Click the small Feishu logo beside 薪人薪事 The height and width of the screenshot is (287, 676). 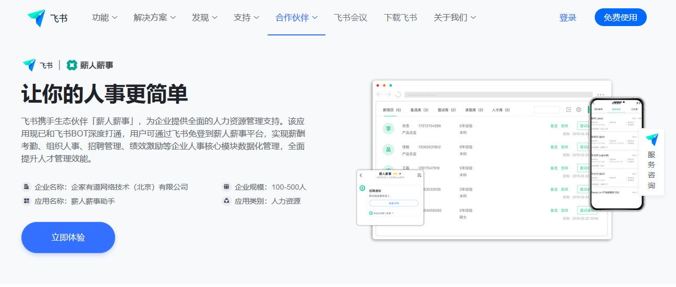(x=38, y=65)
